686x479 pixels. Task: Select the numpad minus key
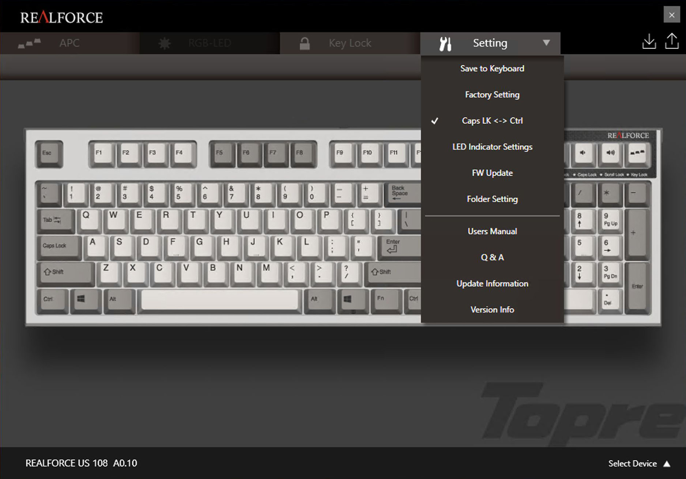point(637,195)
